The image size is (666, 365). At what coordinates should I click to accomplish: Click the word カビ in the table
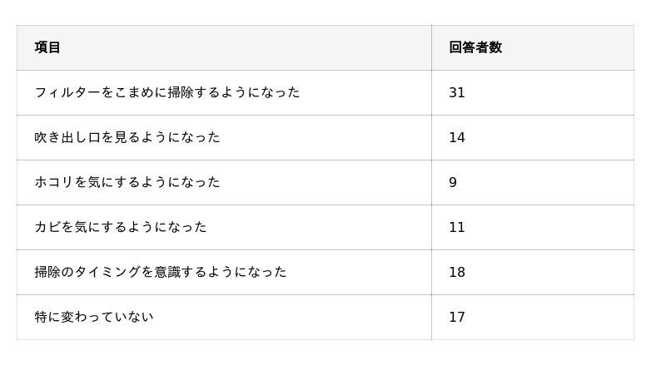[47, 228]
